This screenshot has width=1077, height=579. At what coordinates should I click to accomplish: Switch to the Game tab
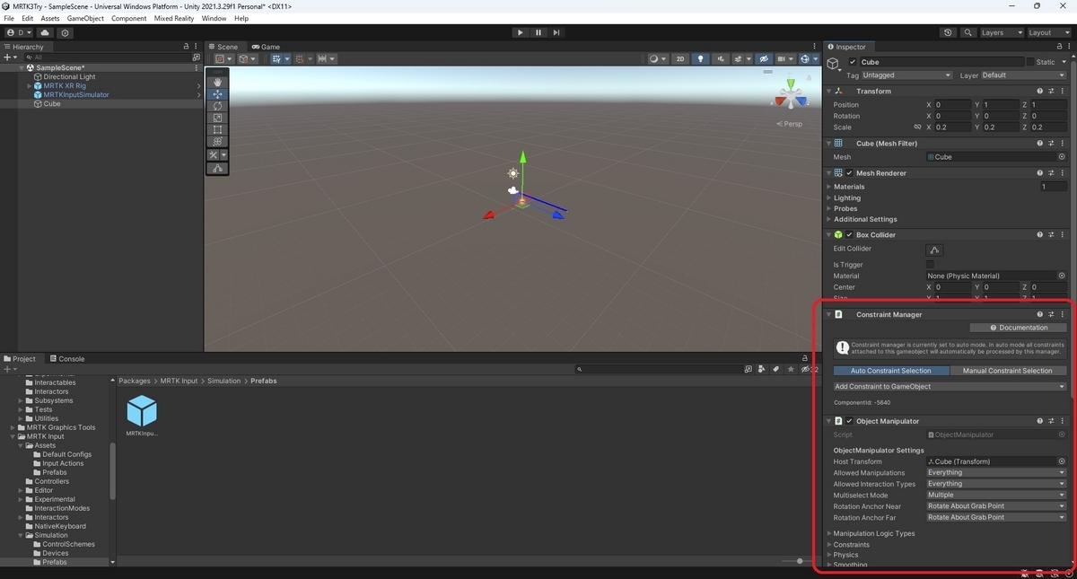(x=267, y=47)
